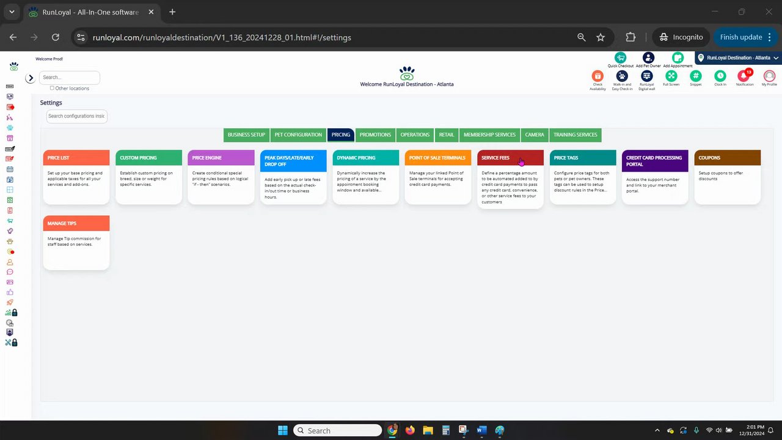Open the Price List card

click(x=76, y=177)
